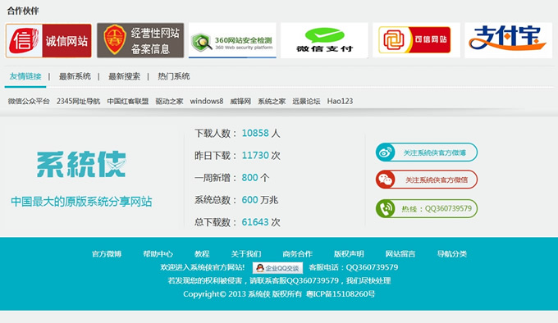
Task: Open the 经营性网站备案信息 badge
Action: (x=140, y=40)
